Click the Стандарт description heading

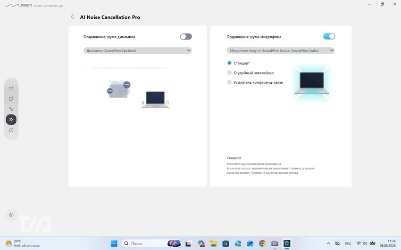pos(234,158)
